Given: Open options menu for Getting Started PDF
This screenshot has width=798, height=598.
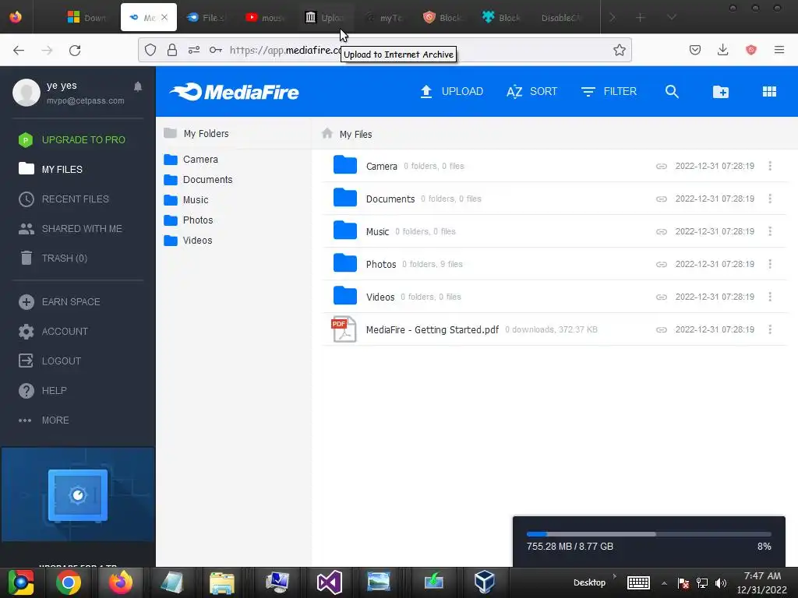Looking at the screenshot, I should tap(770, 329).
